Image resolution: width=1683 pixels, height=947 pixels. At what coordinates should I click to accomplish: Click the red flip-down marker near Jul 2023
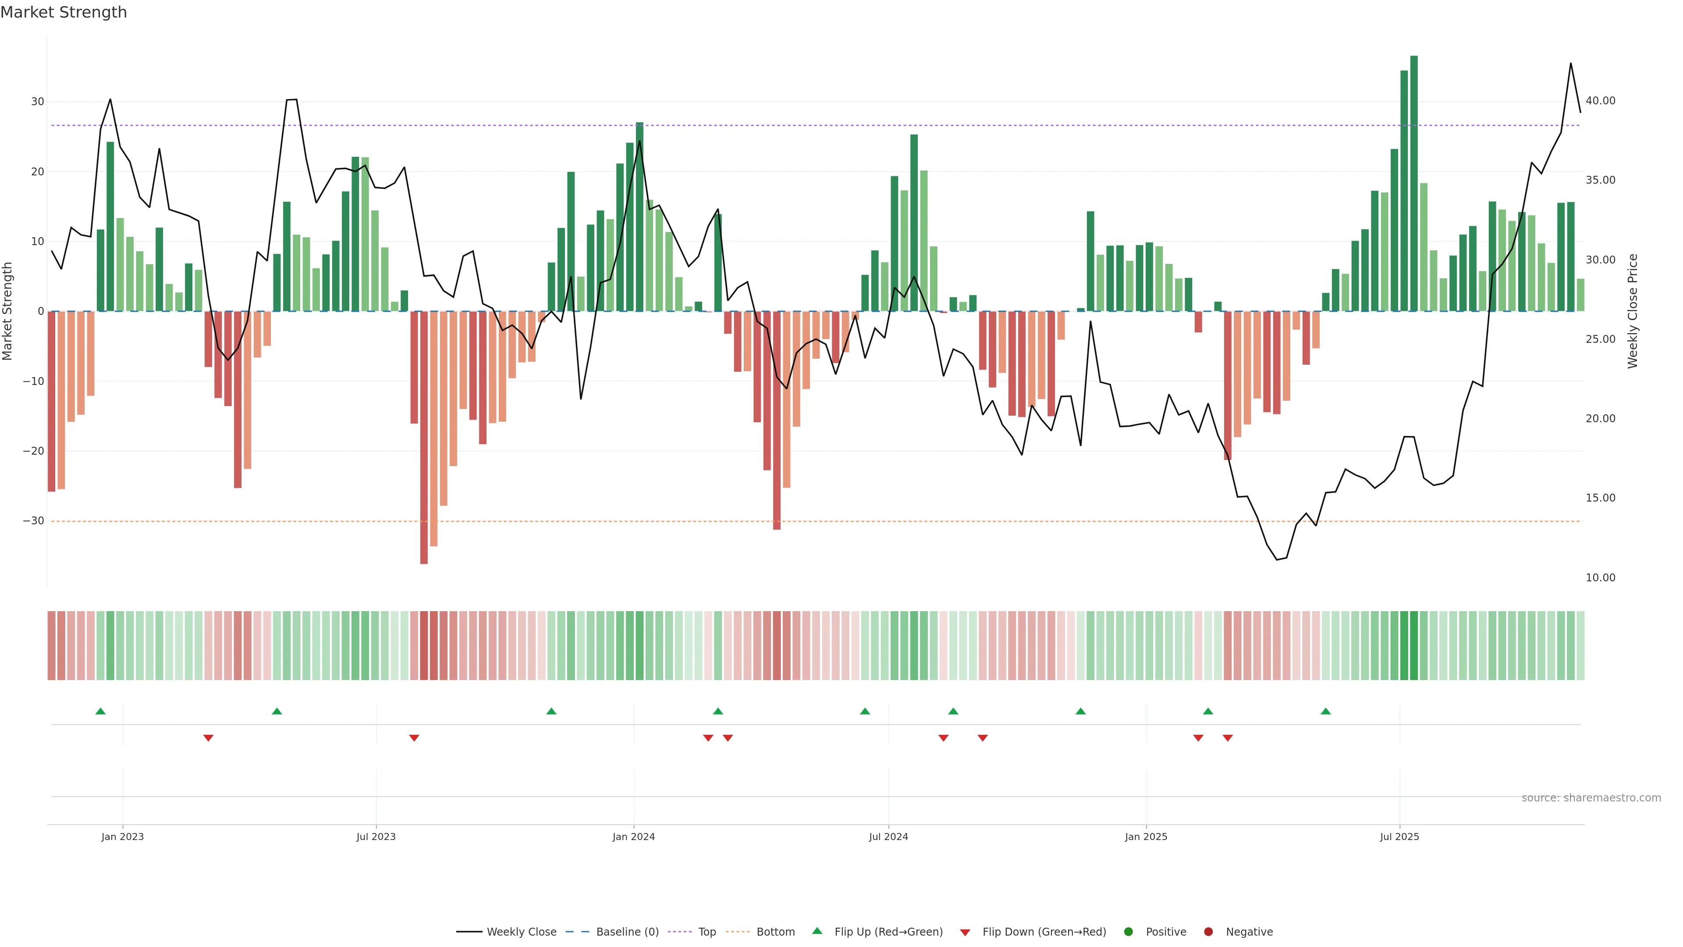click(x=414, y=738)
